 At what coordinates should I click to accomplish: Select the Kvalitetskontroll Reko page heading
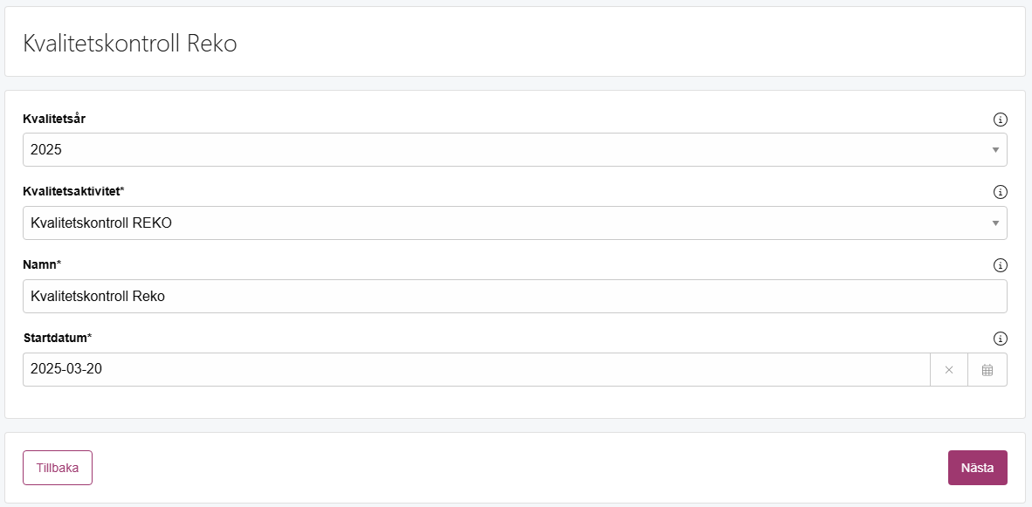coord(130,43)
